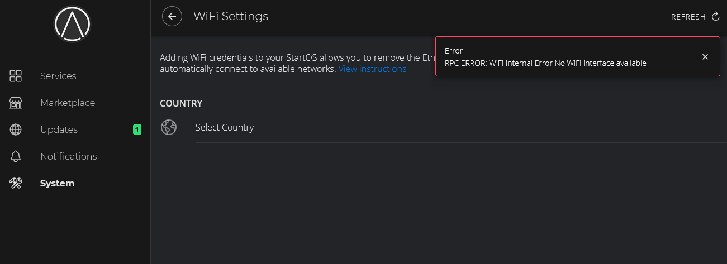
Task: Dismiss the RPC error notification
Action: 705,57
